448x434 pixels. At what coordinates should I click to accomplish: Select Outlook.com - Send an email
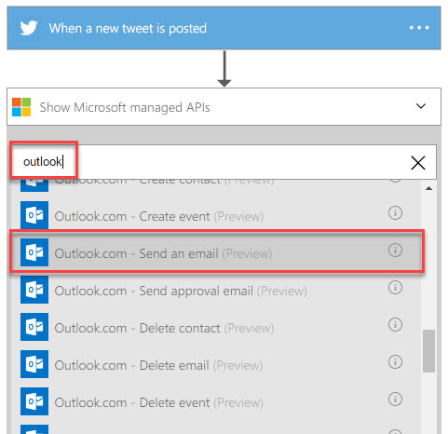click(217, 251)
